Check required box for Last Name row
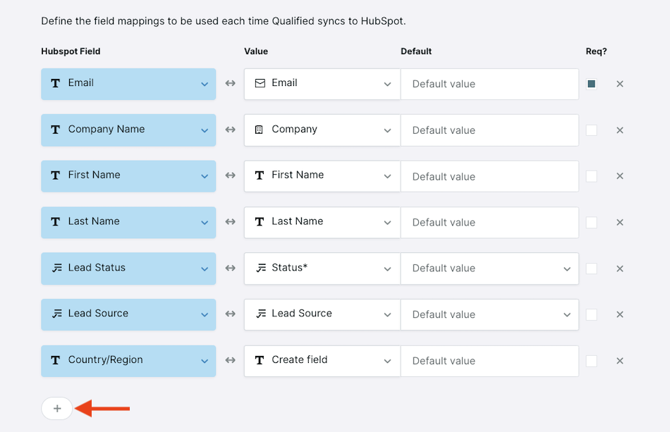The width and height of the screenshot is (670, 432). [x=592, y=223]
